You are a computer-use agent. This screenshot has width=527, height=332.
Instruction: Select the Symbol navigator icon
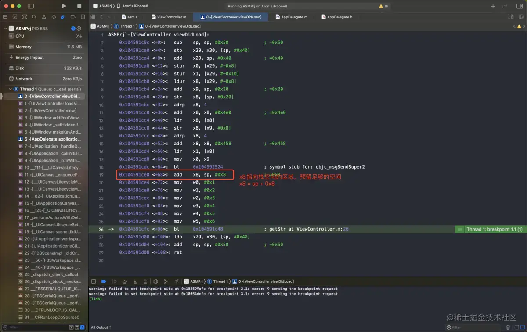click(25, 17)
